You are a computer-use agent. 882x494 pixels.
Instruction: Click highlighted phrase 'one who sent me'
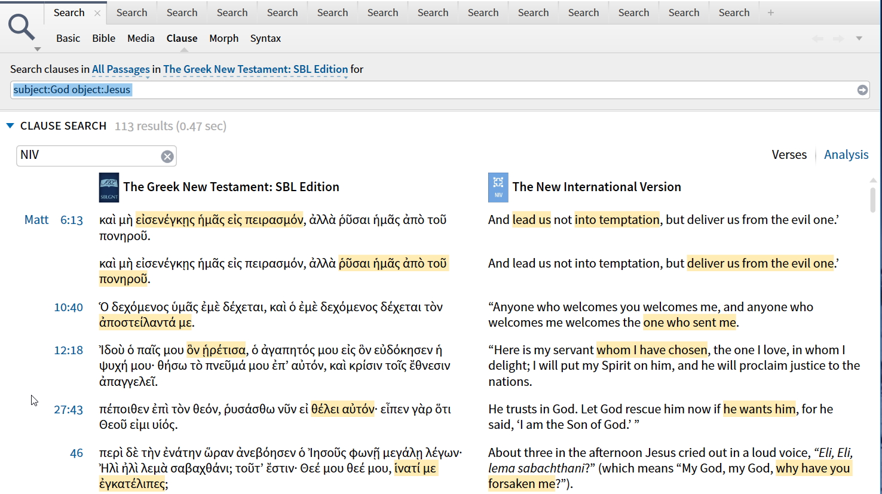click(x=690, y=323)
